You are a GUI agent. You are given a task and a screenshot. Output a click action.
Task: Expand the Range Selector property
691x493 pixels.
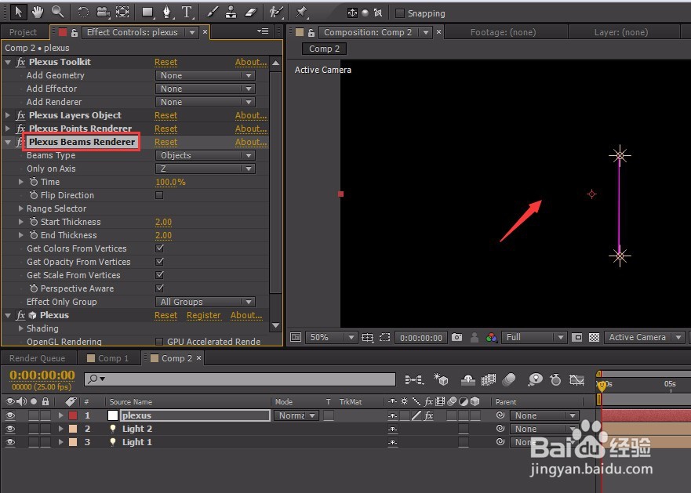[20, 208]
